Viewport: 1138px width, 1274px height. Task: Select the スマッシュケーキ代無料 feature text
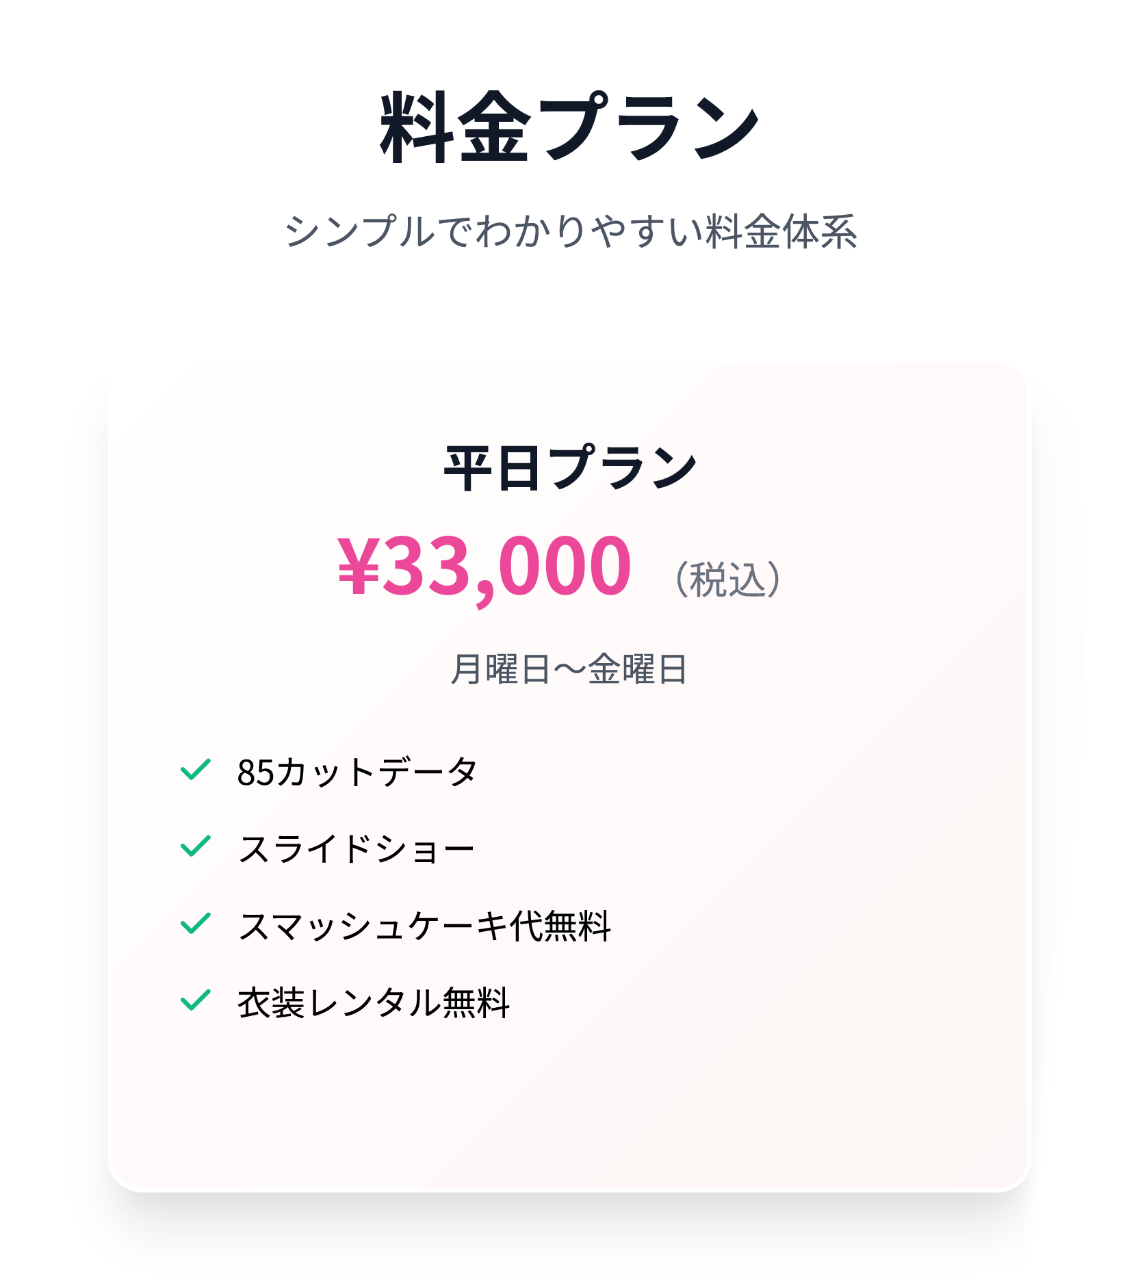click(424, 926)
